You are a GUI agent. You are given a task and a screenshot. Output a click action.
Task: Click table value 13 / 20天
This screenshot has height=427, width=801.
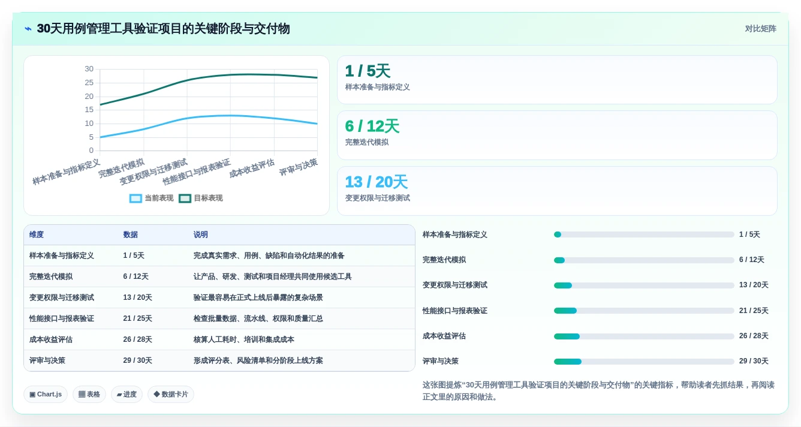[x=137, y=297]
